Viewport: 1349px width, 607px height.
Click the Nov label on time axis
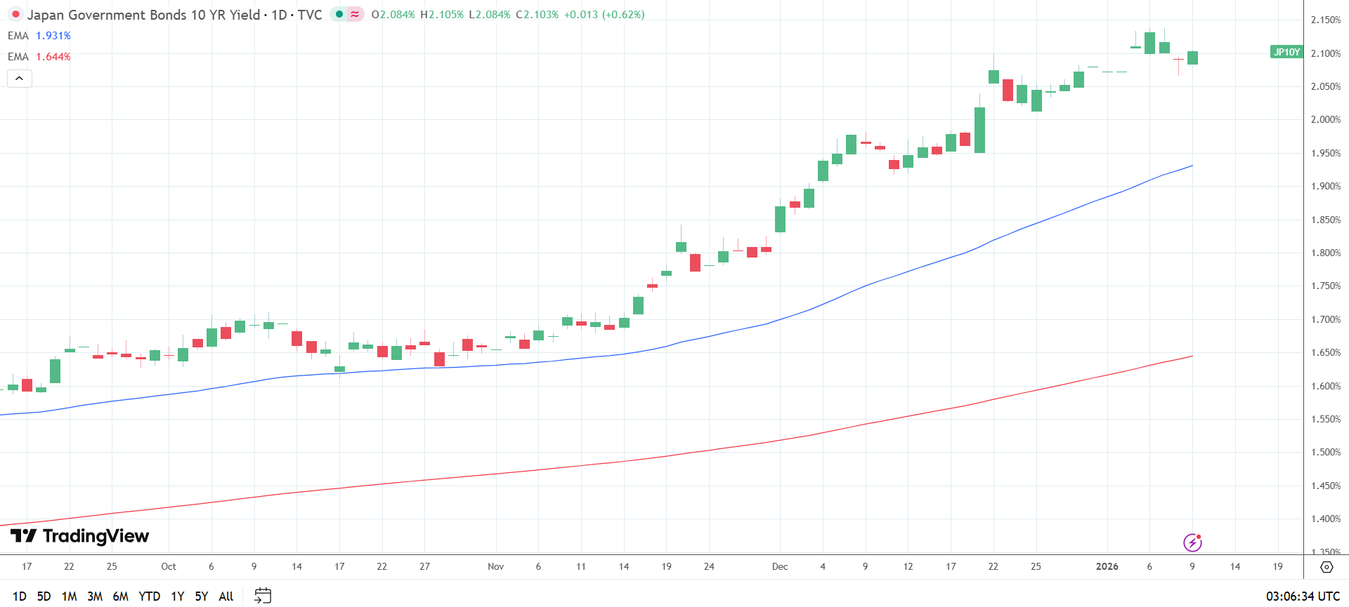(x=496, y=566)
